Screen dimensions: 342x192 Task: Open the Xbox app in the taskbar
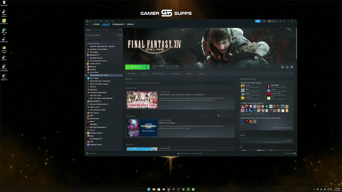(x=193, y=189)
